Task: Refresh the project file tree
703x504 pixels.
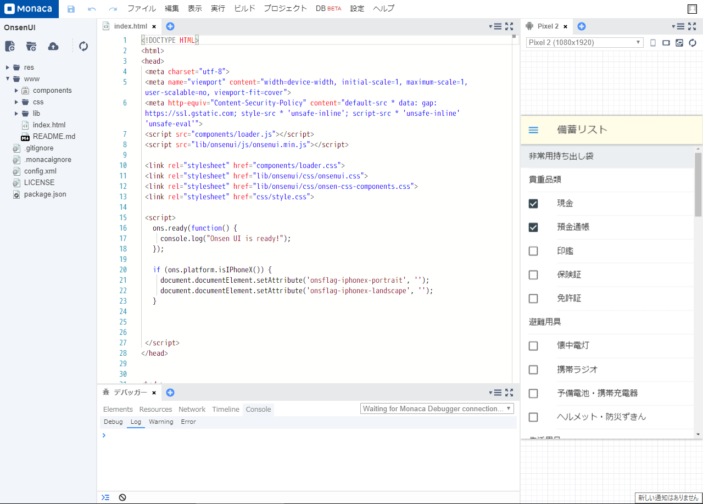Action: tap(83, 46)
